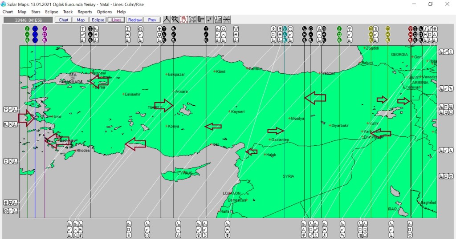Click the Ankara city marker on map
Image resolution: width=456 pixels, height=239 pixels.
pyautogui.click(x=174, y=92)
